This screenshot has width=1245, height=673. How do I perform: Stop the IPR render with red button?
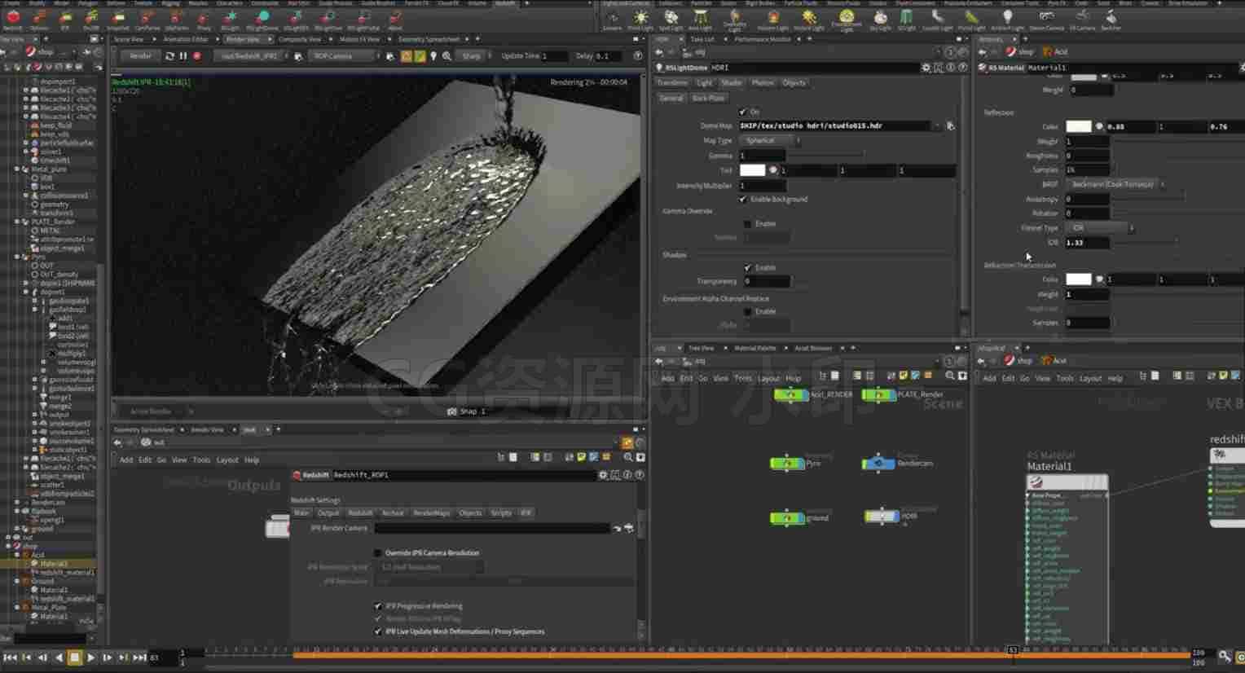[x=197, y=56]
